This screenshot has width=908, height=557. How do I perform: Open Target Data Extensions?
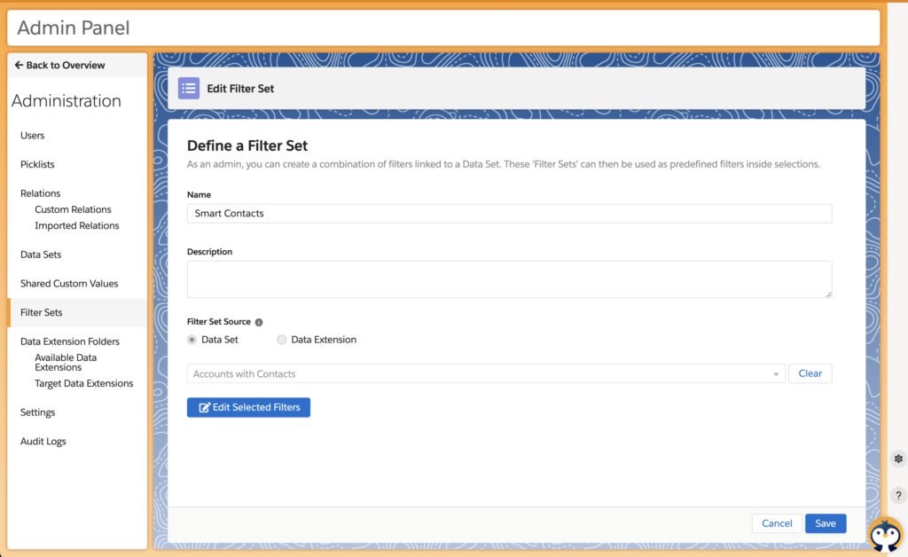83,384
